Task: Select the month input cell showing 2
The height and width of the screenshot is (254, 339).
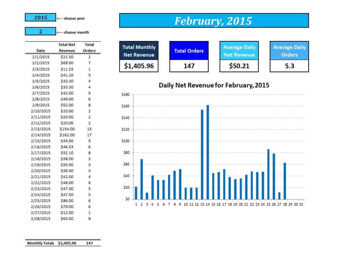Action: (x=41, y=31)
